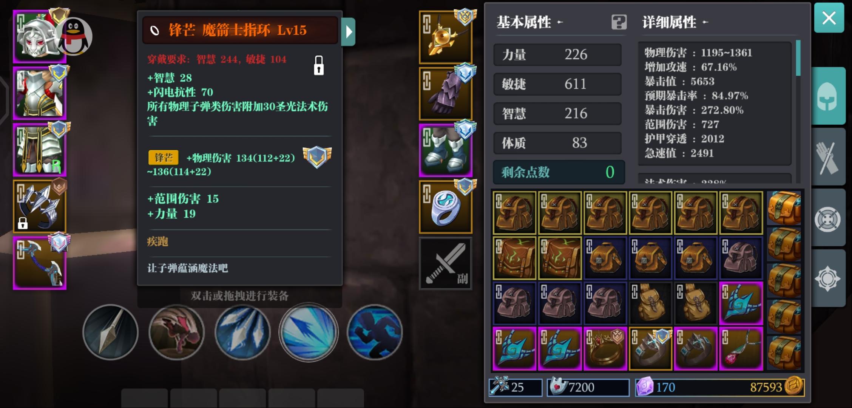
Task: Activate the triple ice arrows skill
Action: point(242,332)
